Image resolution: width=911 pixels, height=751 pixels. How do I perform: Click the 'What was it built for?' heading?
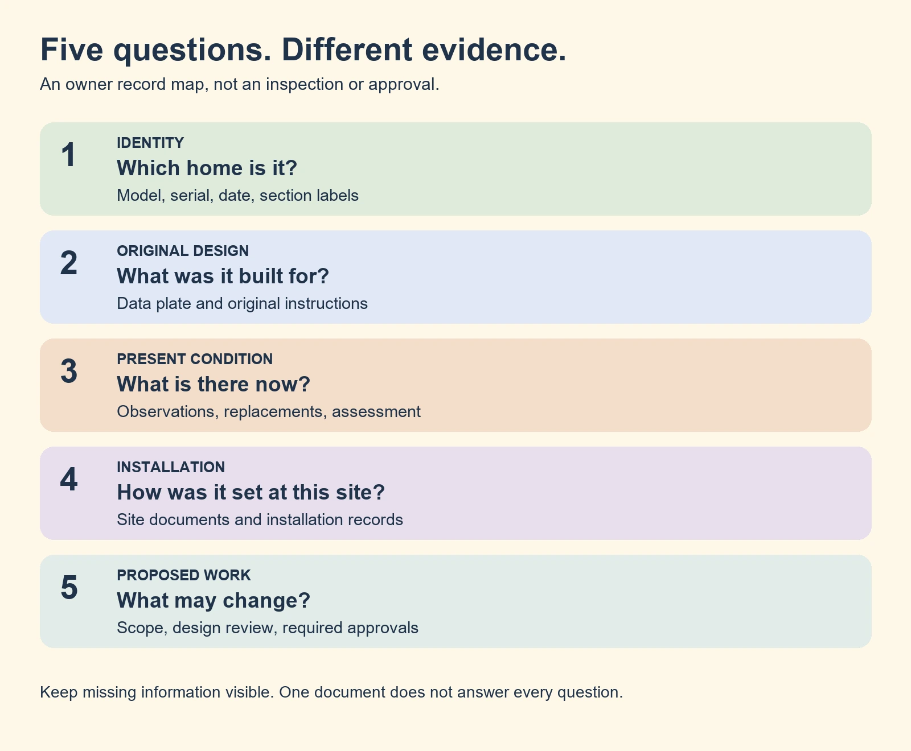(223, 277)
